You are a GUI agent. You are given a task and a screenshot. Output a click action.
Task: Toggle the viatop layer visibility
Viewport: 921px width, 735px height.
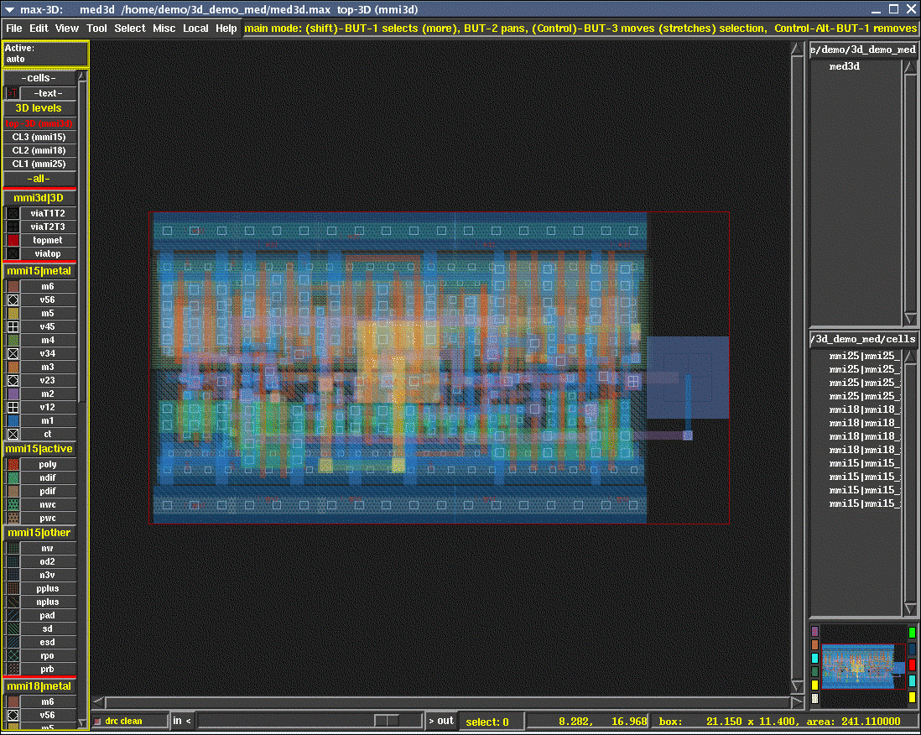click(x=12, y=253)
